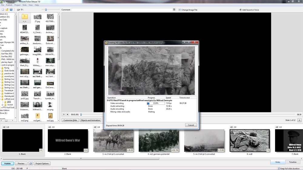
Task: Switch to the Timeline tab
Action: (293, 162)
